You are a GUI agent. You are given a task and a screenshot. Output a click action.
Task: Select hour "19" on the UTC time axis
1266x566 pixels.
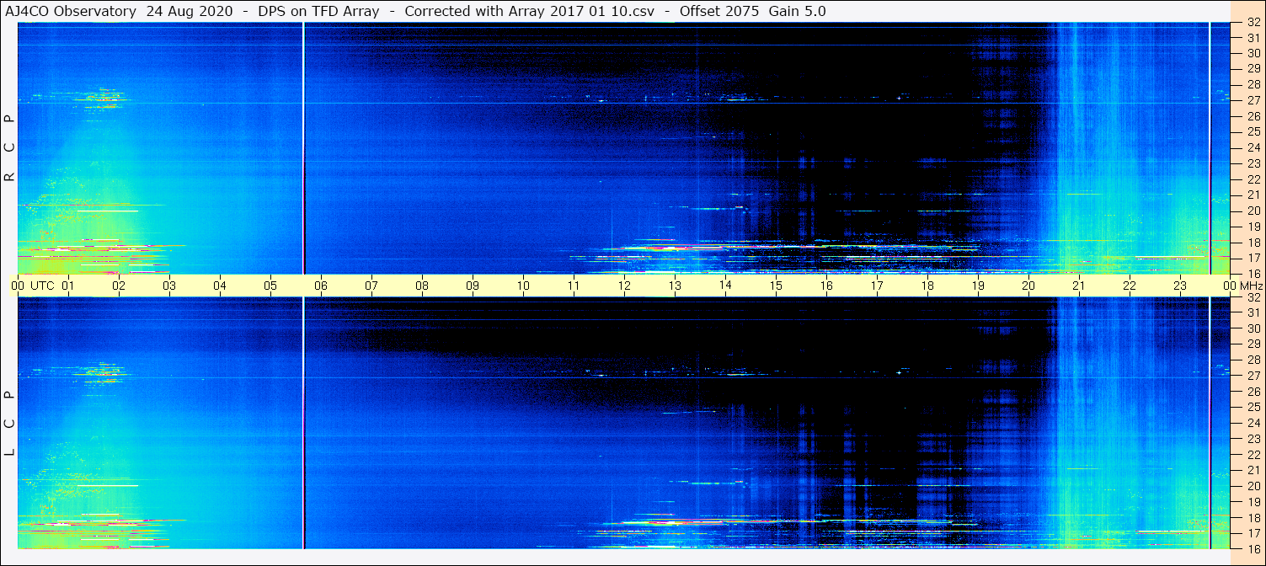pyautogui.click(x=978, y=286)
